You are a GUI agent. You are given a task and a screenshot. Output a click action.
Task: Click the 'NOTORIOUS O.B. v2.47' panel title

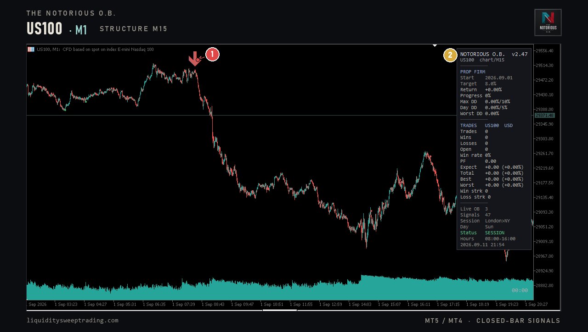[494, 54]
